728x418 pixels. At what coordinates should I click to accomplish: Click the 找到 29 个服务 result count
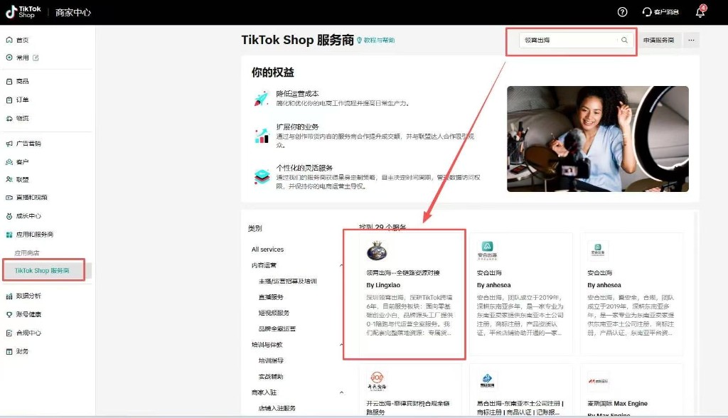[x=382, y=227]
